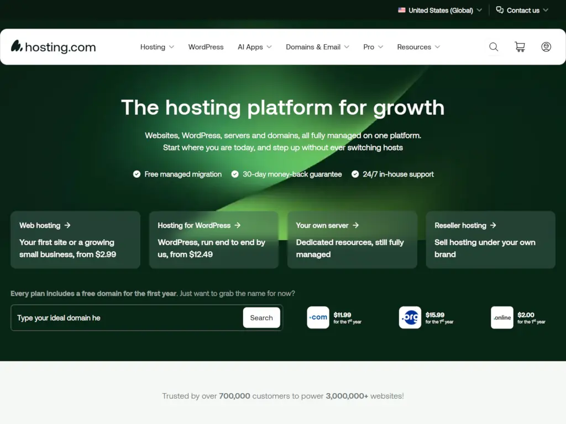566x424 pixels.
Task: Click 'WordPress, run end to end by us' text
Action: [211, 248]
